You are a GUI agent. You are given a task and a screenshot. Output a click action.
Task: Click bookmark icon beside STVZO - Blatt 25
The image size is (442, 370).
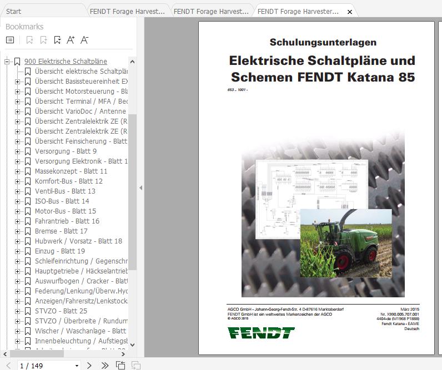tap(28, 311)
